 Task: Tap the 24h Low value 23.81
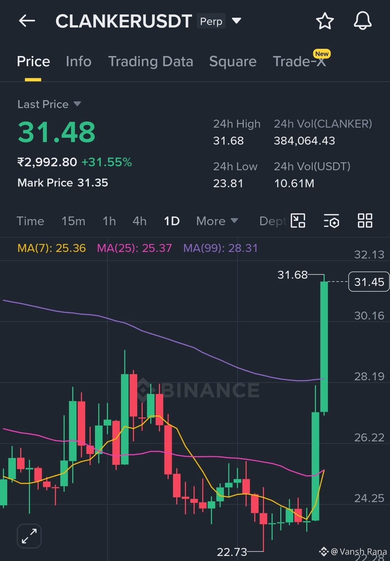tap(228, 183)
